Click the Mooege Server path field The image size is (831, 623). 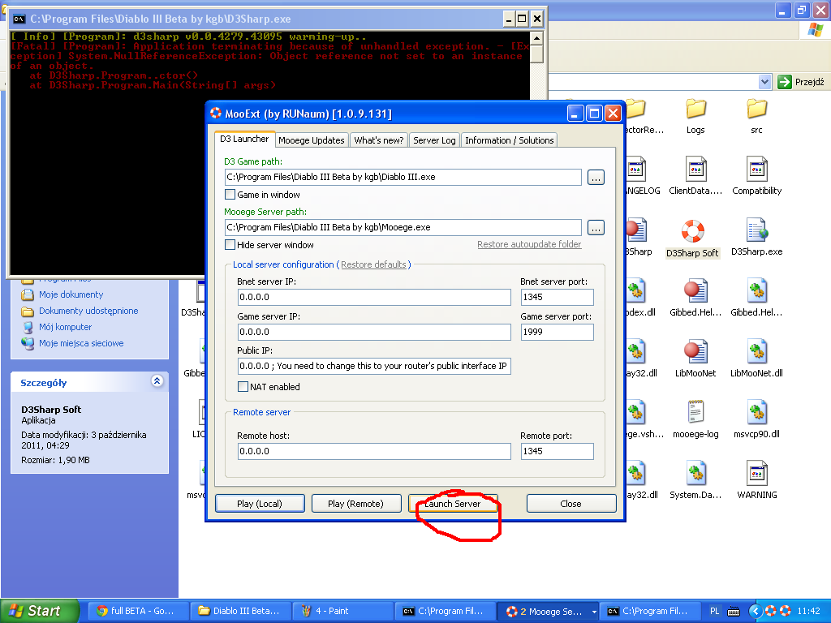403,227
